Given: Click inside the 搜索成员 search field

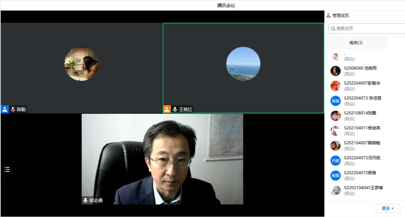Looking at the screenshot, I should pyautogui.click(x=368, y=28).
